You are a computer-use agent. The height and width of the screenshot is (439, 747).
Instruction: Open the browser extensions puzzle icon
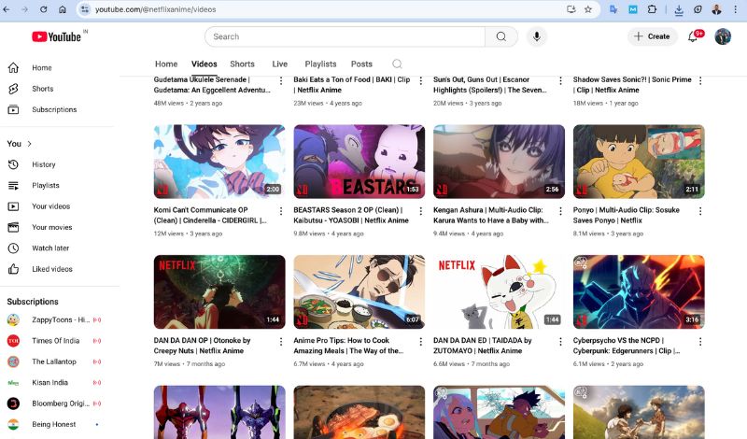coord(652,9)
